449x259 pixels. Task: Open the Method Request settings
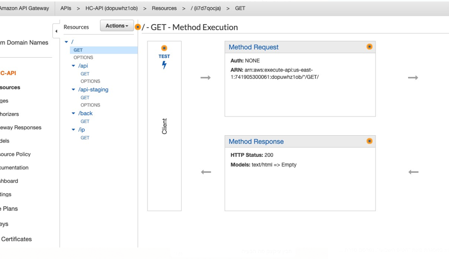pyautogui.click(x=254, y=47)
